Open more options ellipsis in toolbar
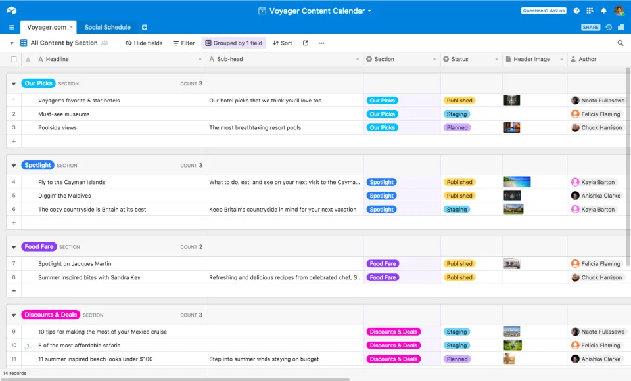The height and width of the screenshot is (381, 631). (x=321, y=43)
